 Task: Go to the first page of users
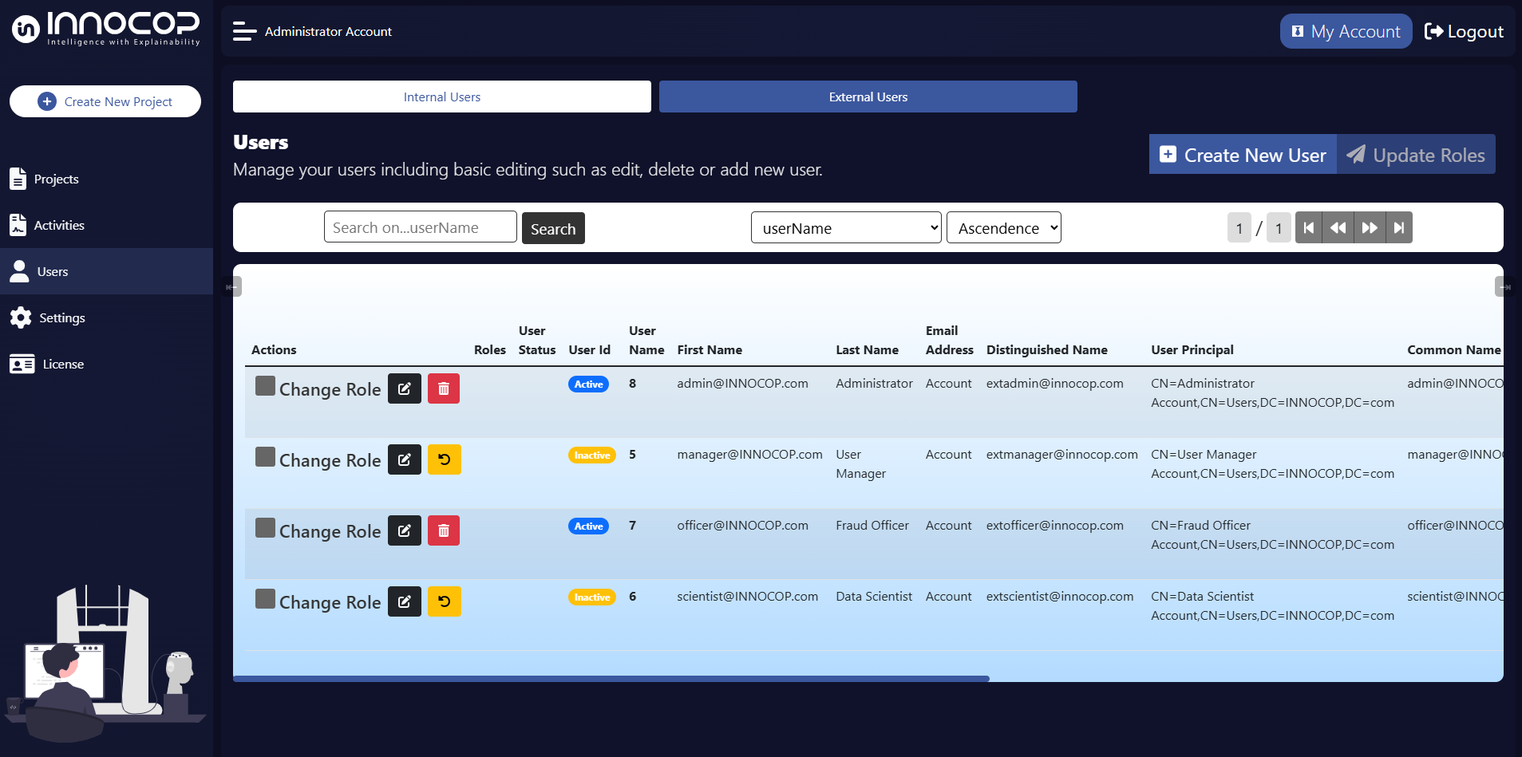(1309, 227)
